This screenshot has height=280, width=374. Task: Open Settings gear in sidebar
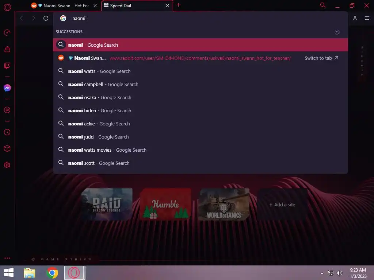7,165
